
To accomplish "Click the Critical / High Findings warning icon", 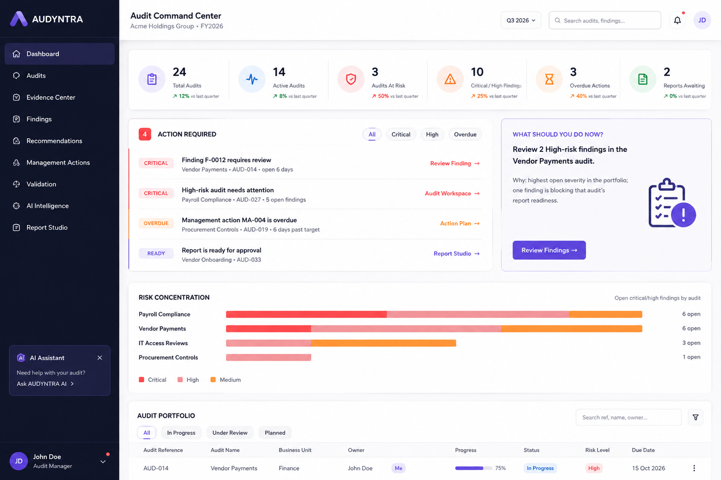I will [x=450, y=79].
